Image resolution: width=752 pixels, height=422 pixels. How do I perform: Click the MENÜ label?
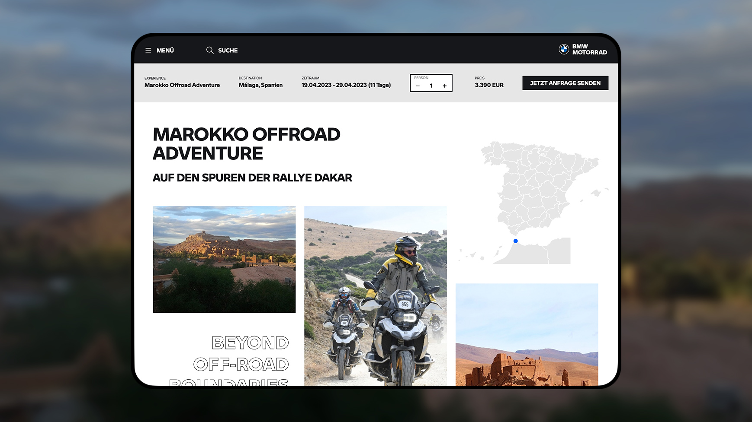[165, 51]
